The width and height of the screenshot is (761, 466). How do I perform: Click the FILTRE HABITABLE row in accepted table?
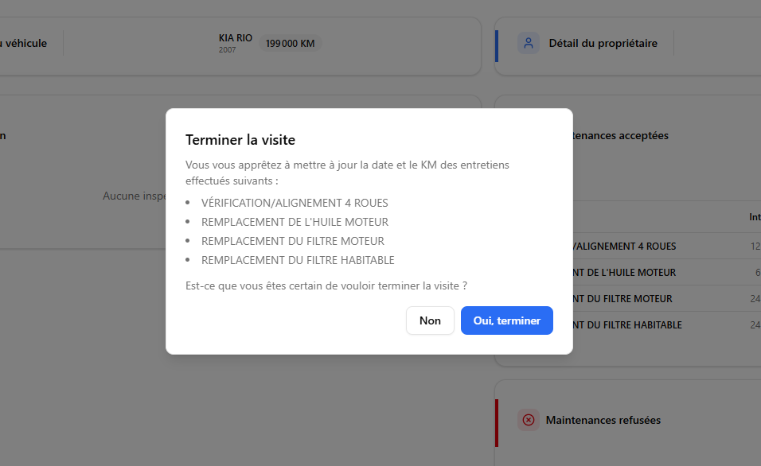pyautogui.click(x=629, y=324)
